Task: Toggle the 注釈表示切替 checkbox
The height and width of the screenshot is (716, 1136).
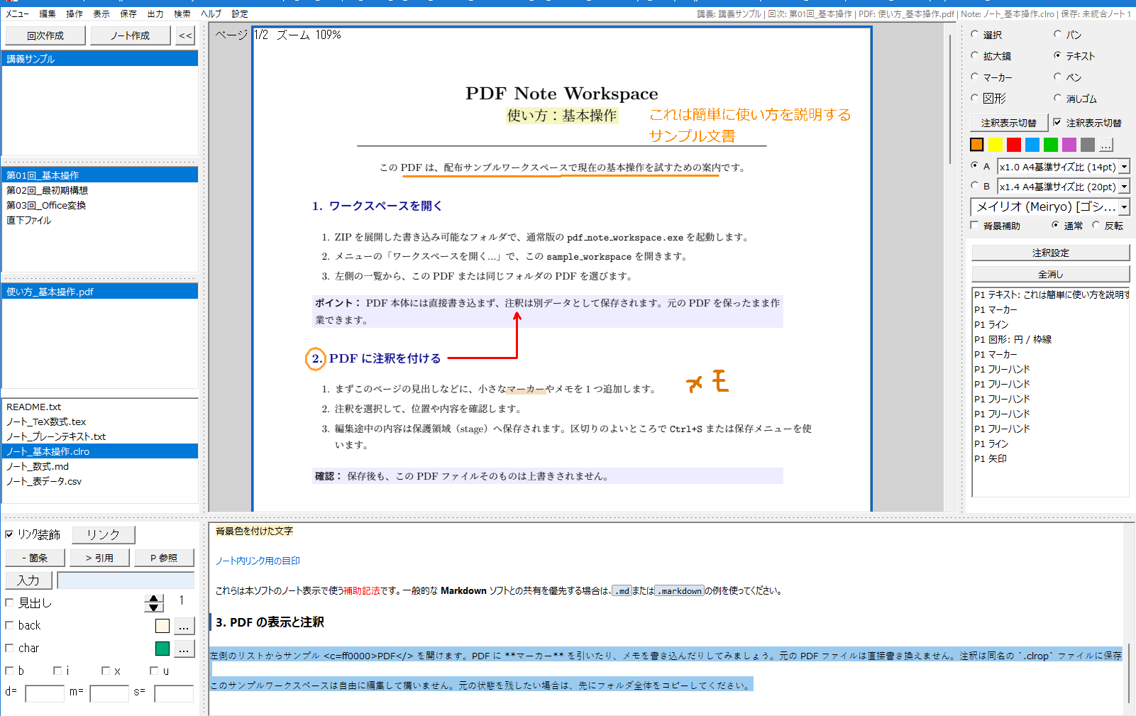Action: (1057, 123)
